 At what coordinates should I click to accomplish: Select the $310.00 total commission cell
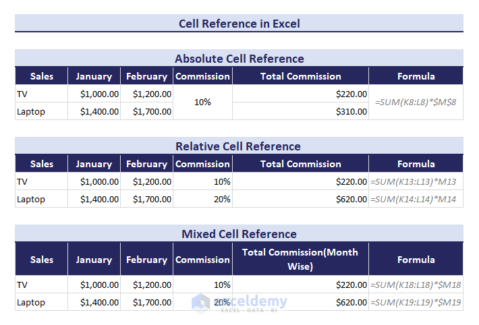coord(300,111)
